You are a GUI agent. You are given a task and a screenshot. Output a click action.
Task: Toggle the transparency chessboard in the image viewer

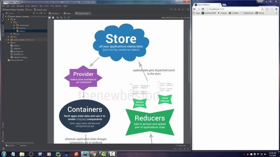[x=49, y=17]
